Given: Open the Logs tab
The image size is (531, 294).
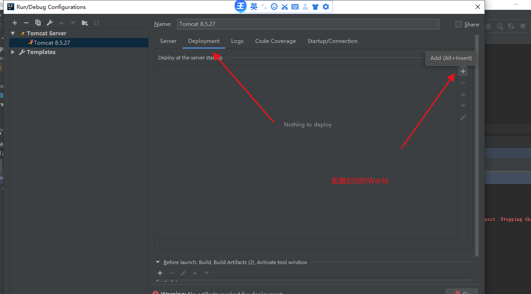Looking at the screenshot, I should click(237, 41).
